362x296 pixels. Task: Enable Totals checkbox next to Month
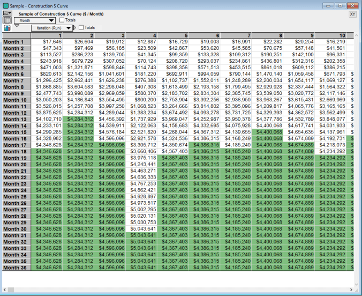pos(62,20)
